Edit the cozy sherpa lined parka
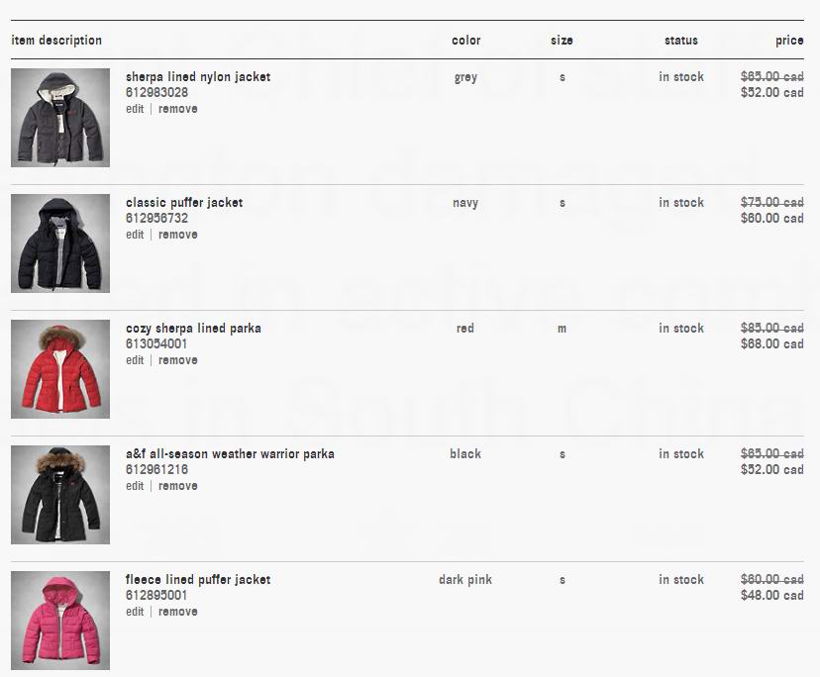820x677 pixels. (x=135, y=360)
